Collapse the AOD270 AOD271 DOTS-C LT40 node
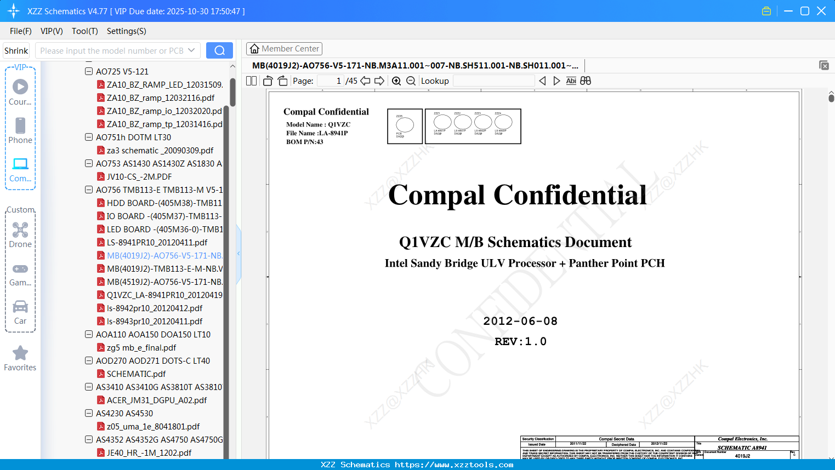 coord(89,360)
